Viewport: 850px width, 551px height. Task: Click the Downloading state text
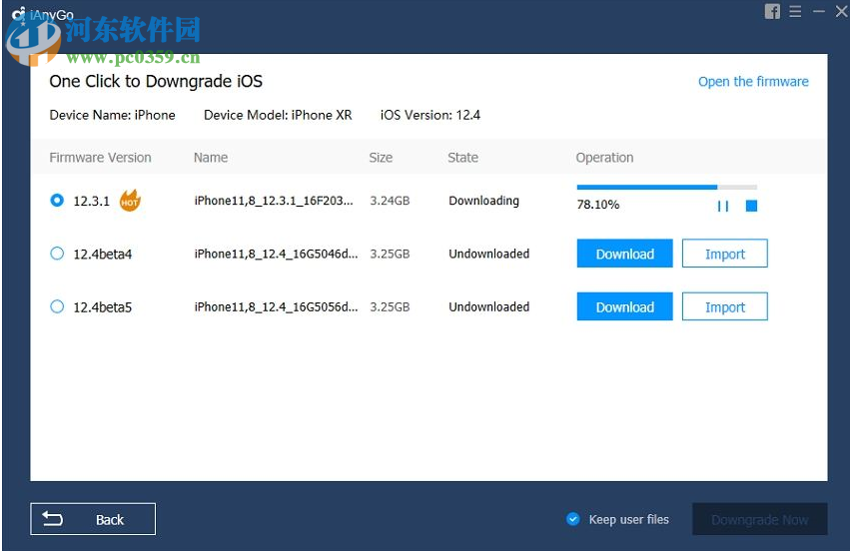click(483, 201)
